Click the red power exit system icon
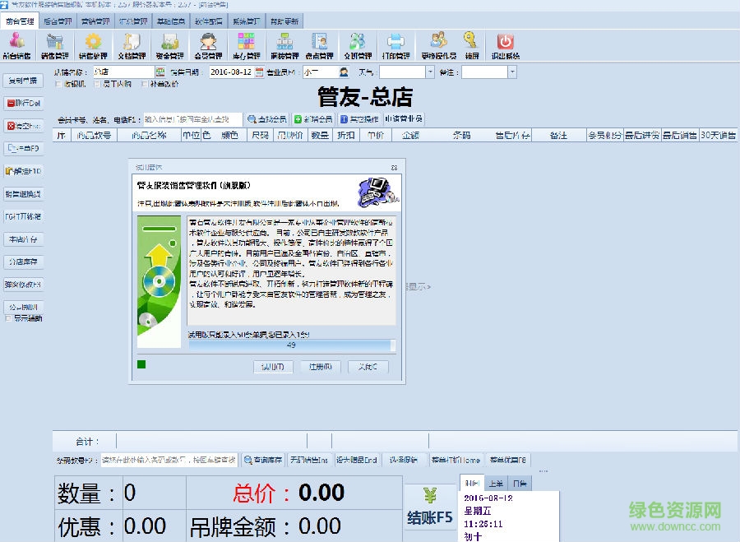The image size is (740, 542). click(506, 45)
